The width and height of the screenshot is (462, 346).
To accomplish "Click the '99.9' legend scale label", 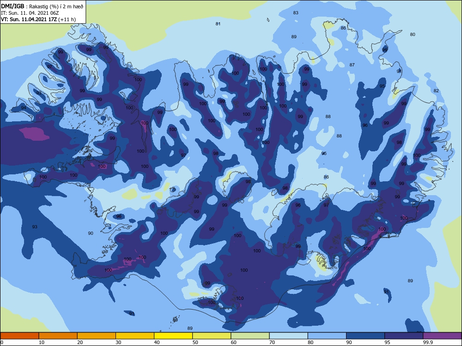I will 427,342.
